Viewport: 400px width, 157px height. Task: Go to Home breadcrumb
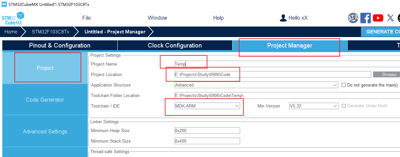pyautogui.click(x=11, y=32)
